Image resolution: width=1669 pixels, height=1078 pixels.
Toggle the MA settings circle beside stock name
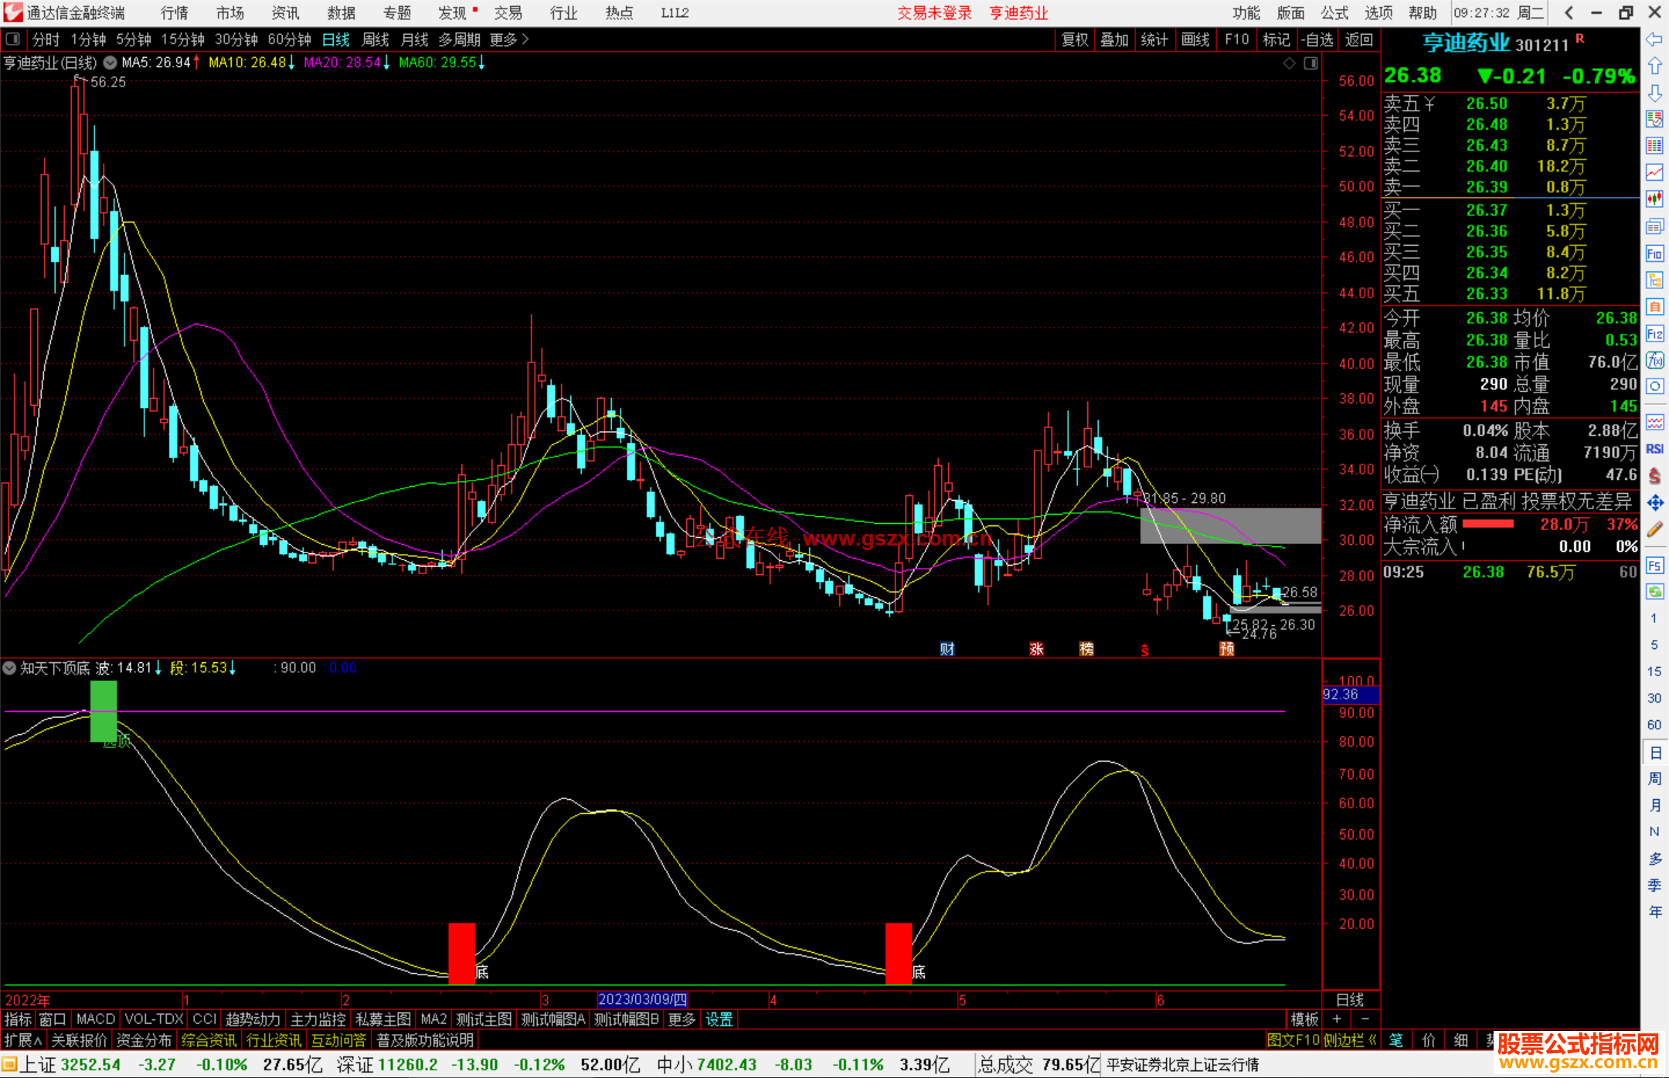tap(110, 63)
